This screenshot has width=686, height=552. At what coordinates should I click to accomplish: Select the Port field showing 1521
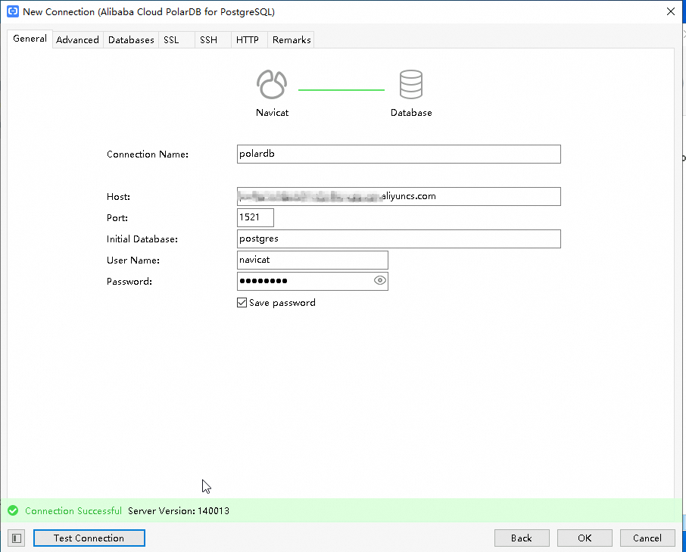255,217
